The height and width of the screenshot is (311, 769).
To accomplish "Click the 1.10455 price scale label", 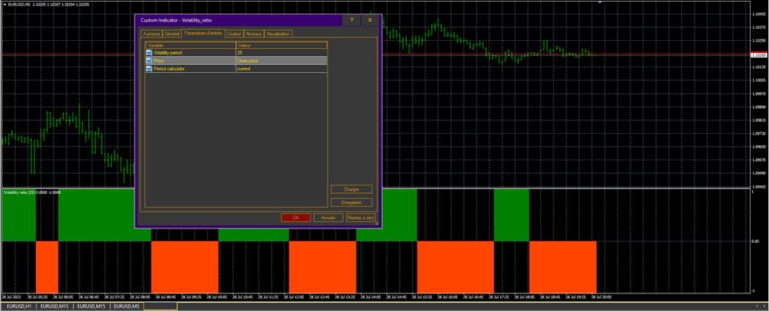I will click(759, 14).
